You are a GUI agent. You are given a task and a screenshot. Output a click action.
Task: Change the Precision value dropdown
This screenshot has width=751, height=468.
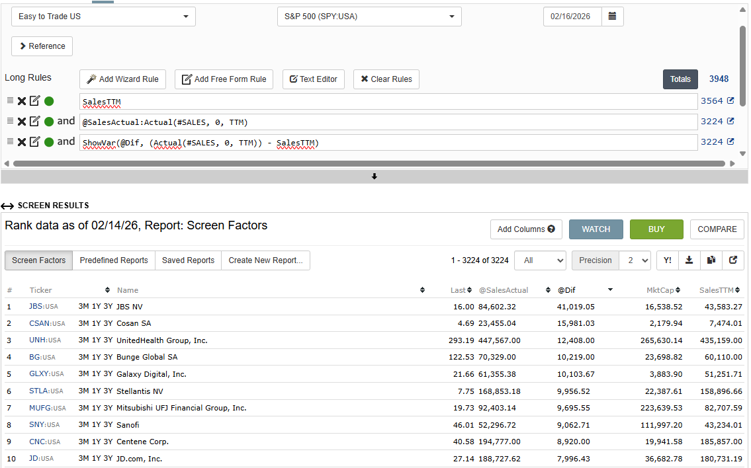635,260
